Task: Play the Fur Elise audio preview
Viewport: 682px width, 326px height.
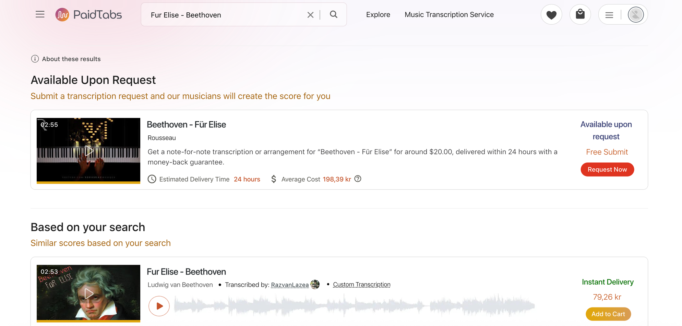Action: point(159,306)
